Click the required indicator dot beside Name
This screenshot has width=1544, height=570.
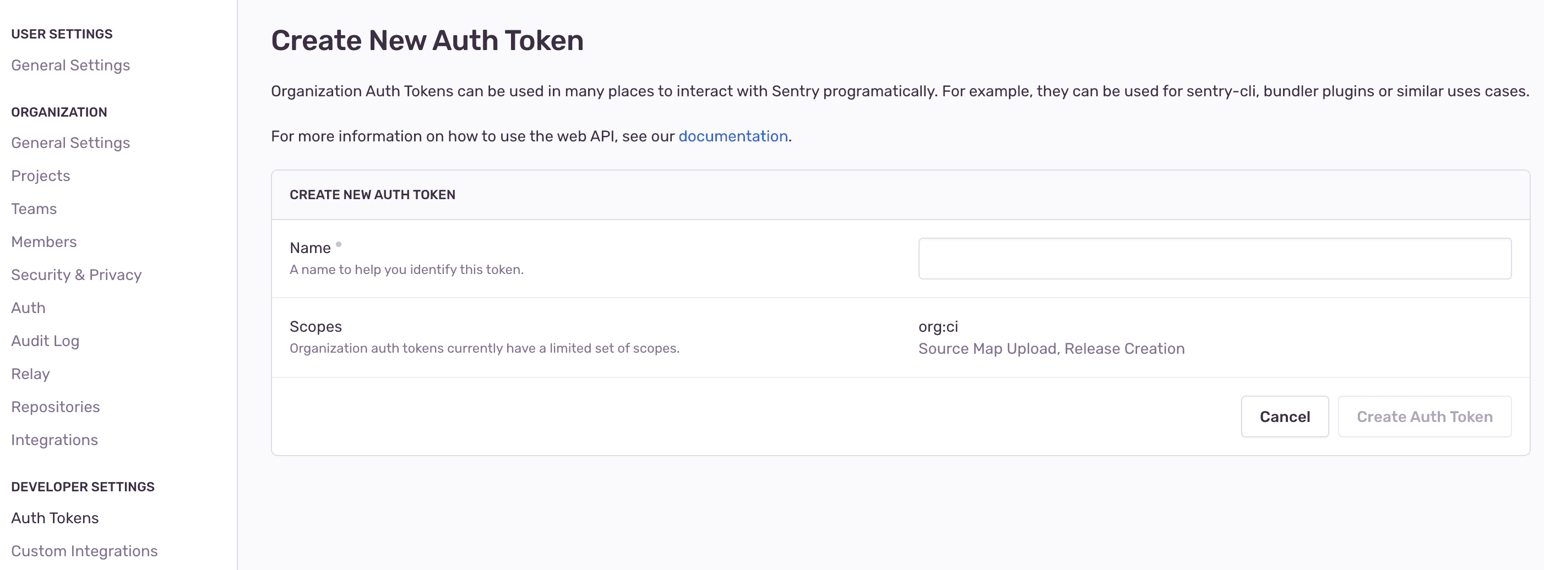click(x=339, y=244)
